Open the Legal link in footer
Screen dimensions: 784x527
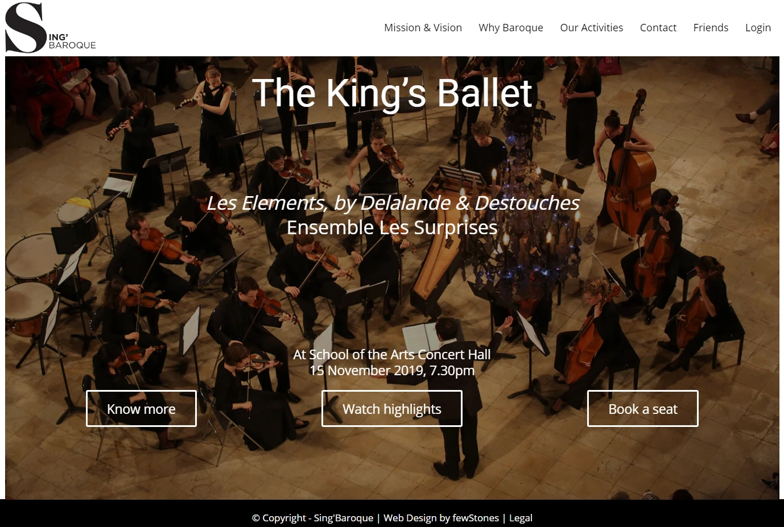pyautogui.click(x=521, y=518)
